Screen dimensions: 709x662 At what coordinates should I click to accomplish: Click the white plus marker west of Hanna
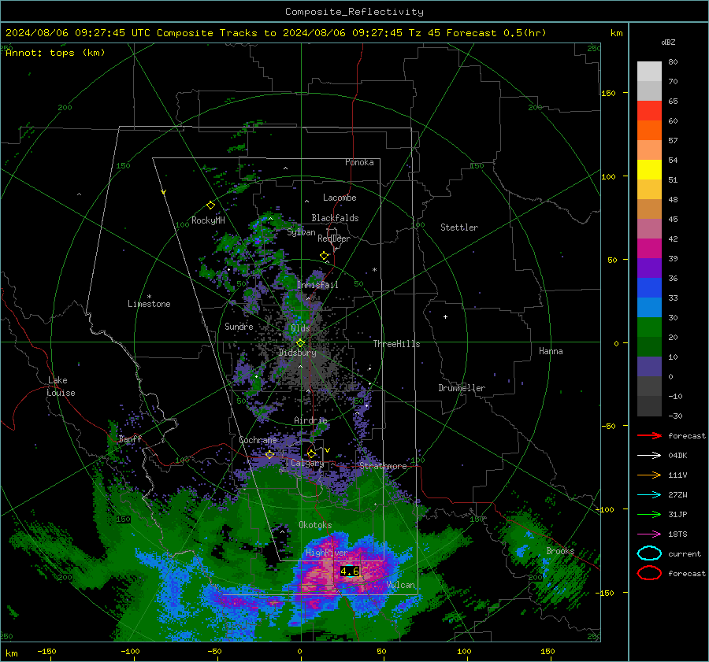click(445, 316)
